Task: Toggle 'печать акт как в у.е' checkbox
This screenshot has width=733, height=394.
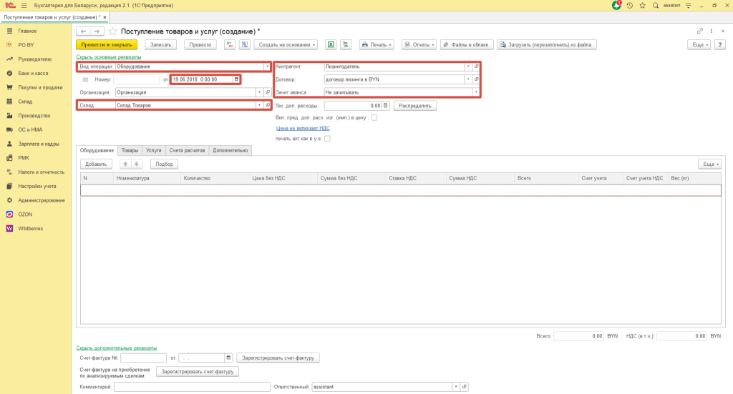Action: [327, 139]
